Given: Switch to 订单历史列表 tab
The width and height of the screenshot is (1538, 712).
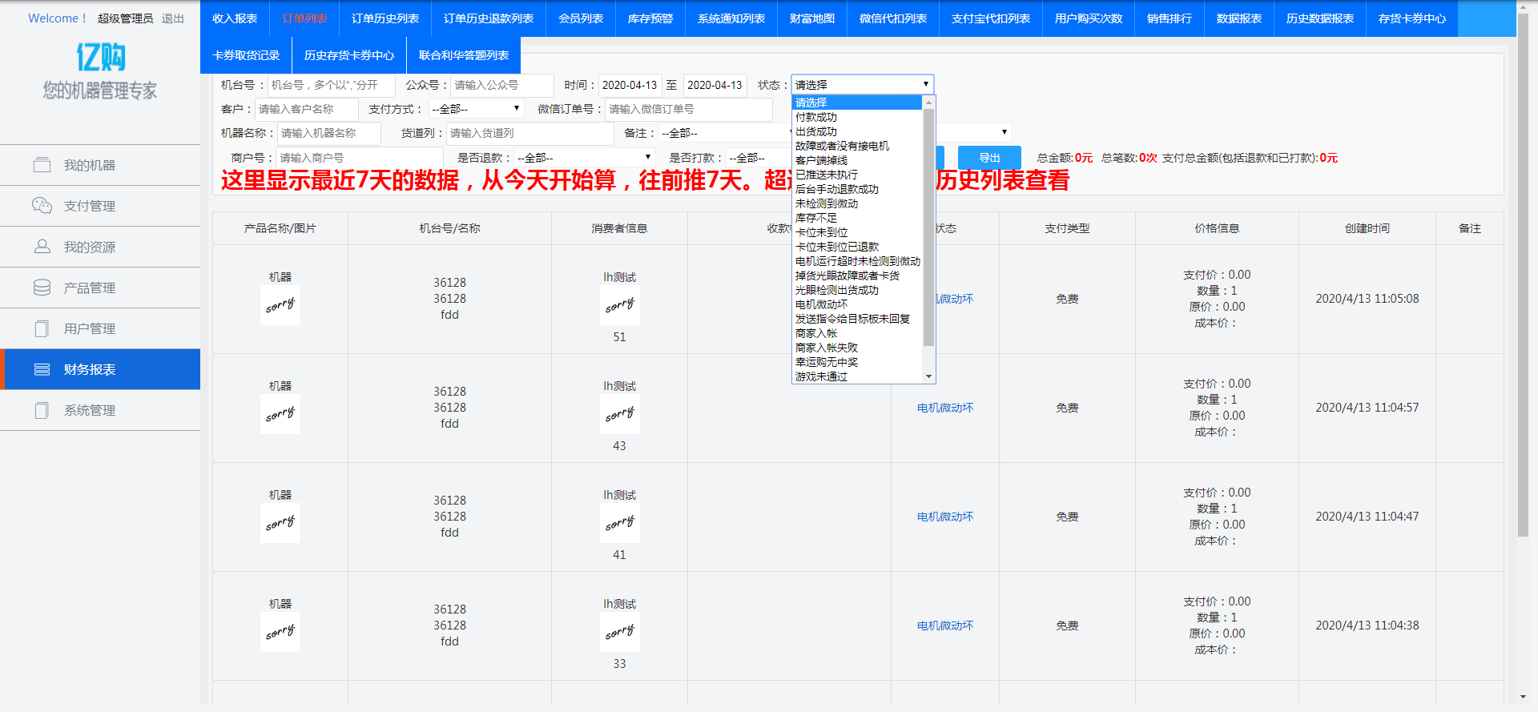Looking at the screenshot, I should tap(385, 18).
